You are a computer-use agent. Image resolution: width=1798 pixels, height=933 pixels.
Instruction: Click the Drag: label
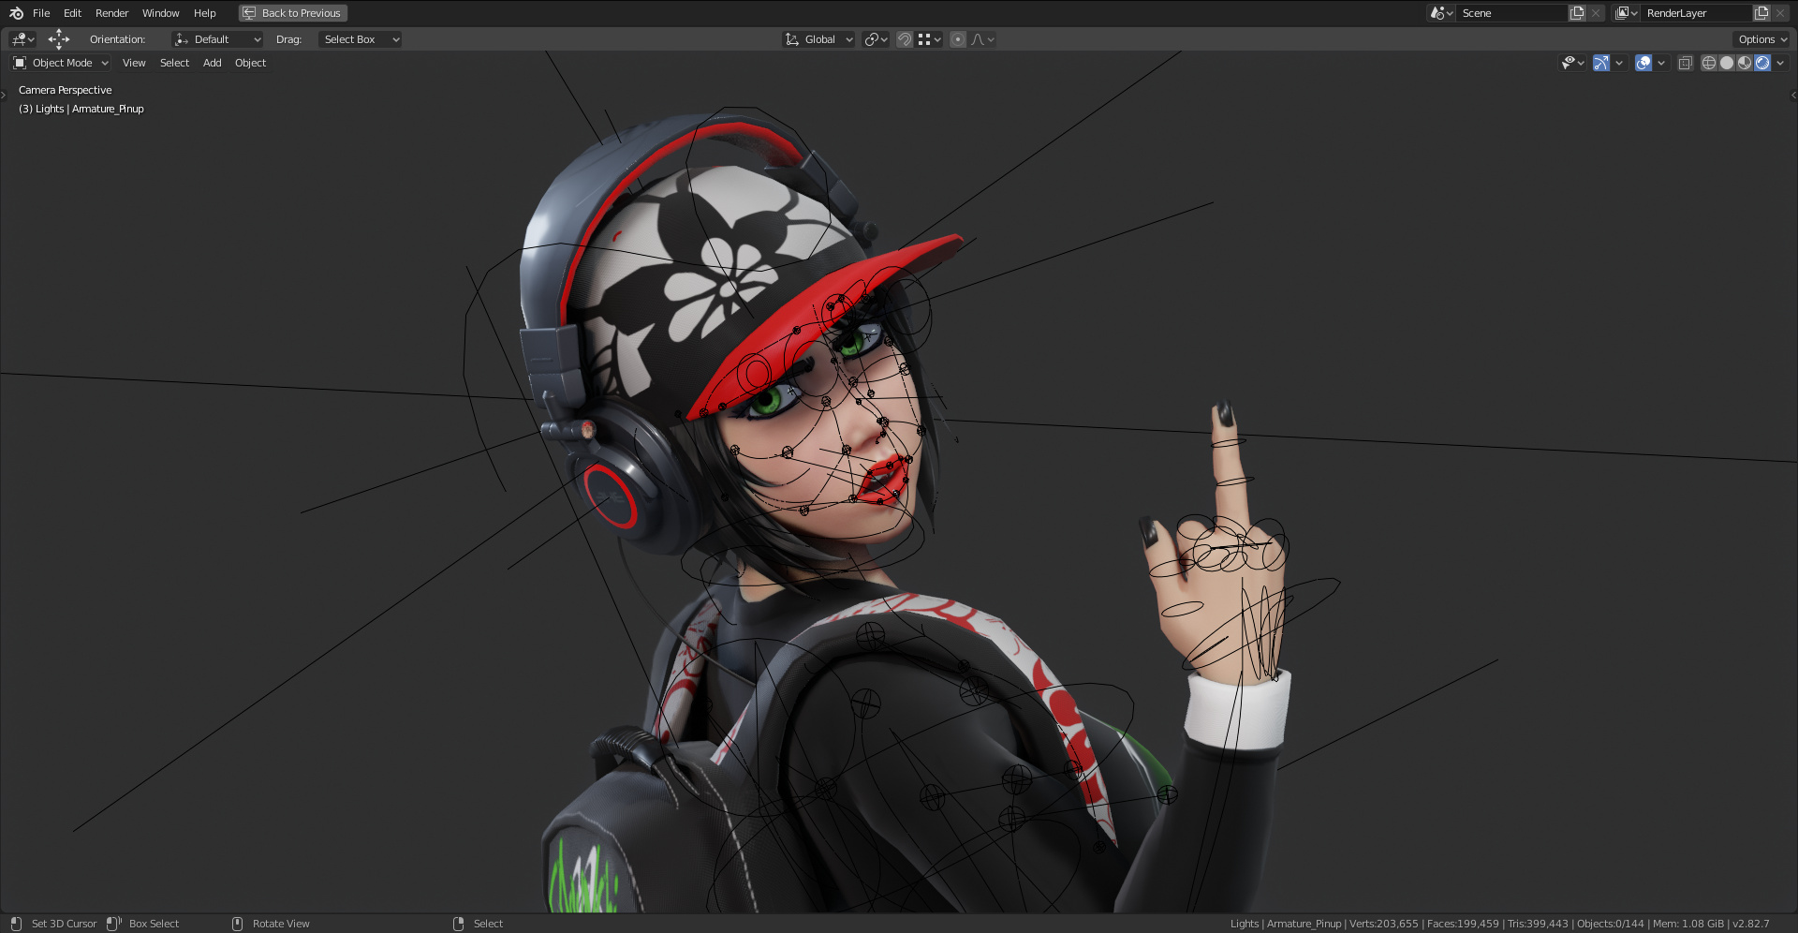click(x=288, y=39)
